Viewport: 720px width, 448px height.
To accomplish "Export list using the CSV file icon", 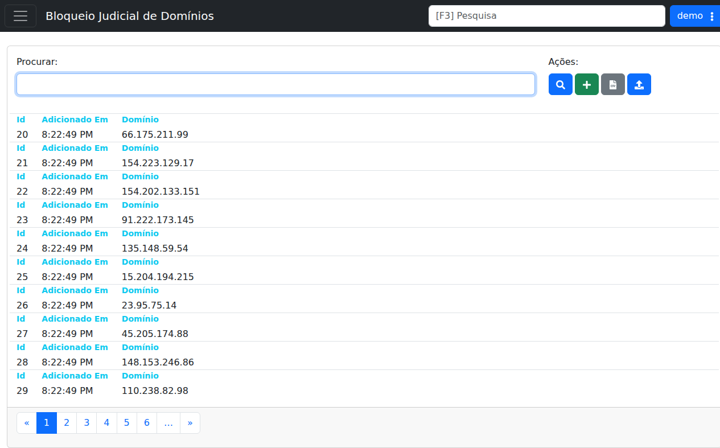I will [x=613, y=84].
